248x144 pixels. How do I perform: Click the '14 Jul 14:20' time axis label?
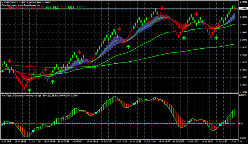208,141
